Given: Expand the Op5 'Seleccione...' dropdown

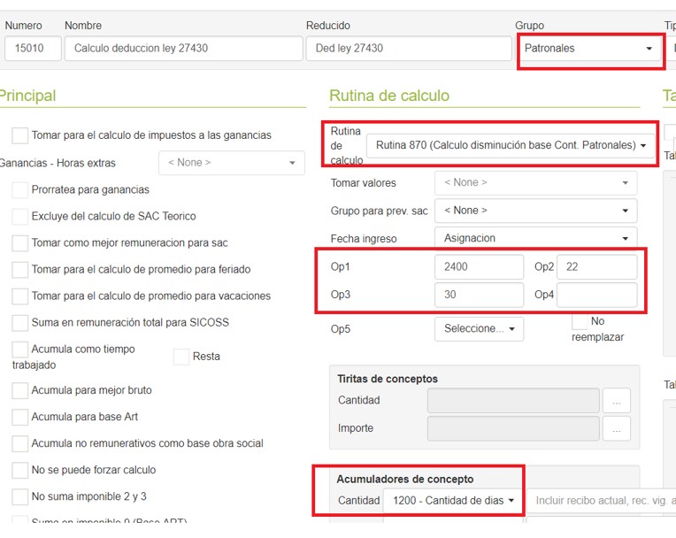Looking at the screenshot, I should [478, 328].
